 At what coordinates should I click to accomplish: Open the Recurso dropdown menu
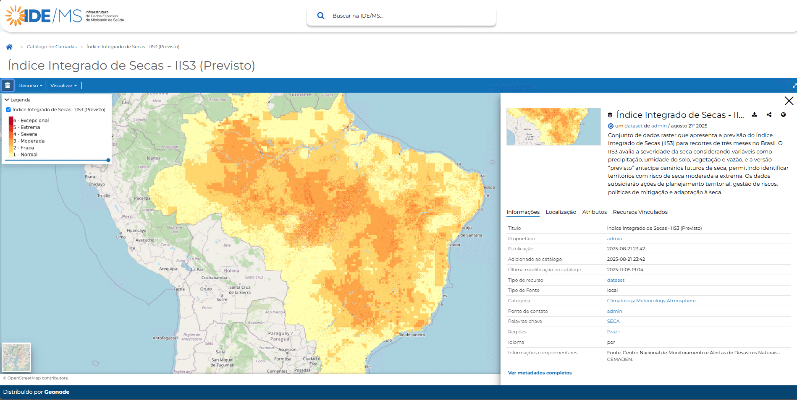coord(31,86)
